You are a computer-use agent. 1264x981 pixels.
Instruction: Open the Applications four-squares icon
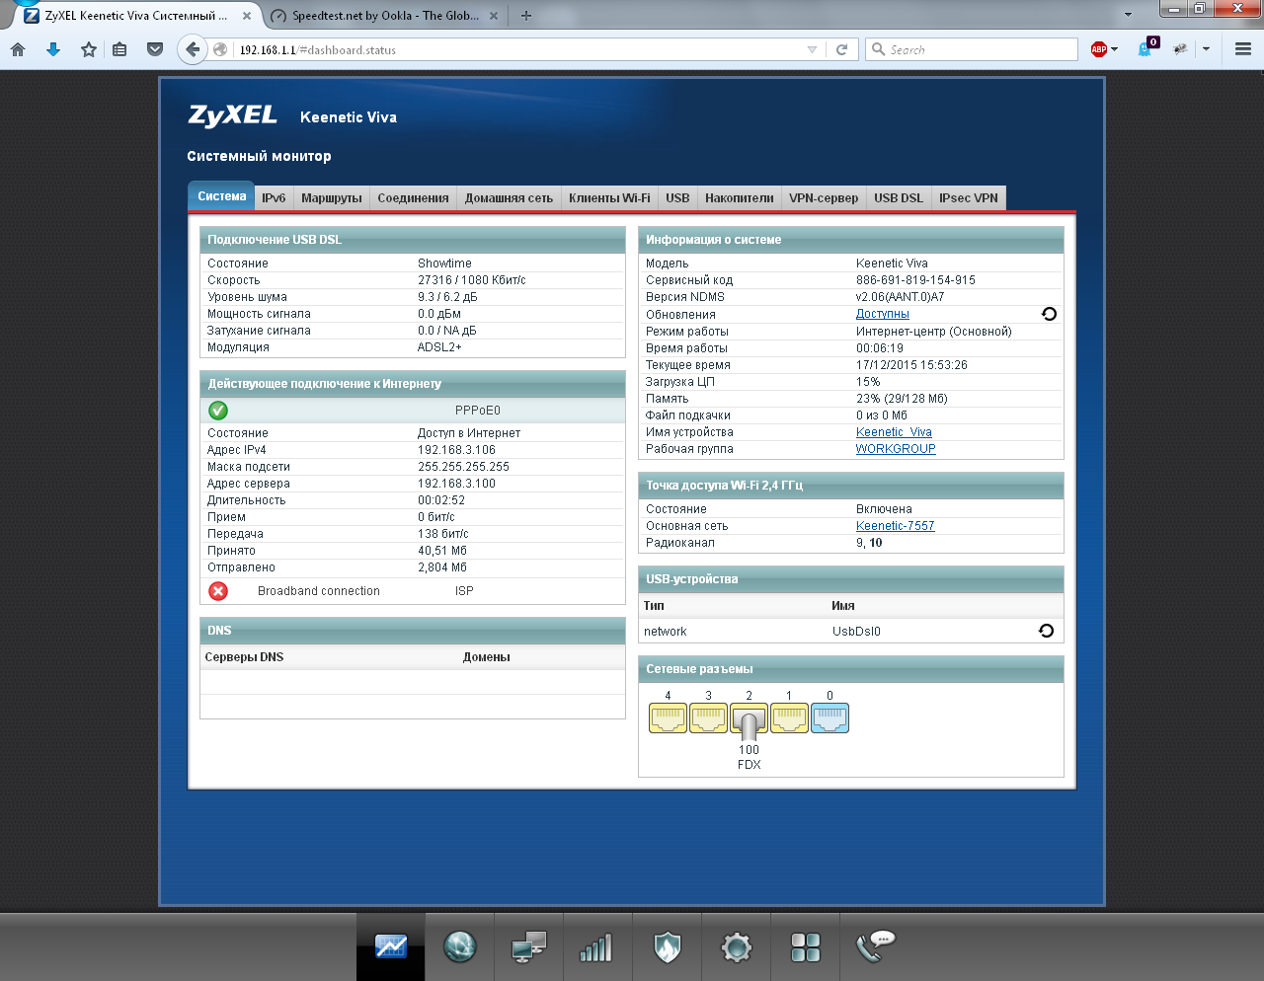pos(806,948)
